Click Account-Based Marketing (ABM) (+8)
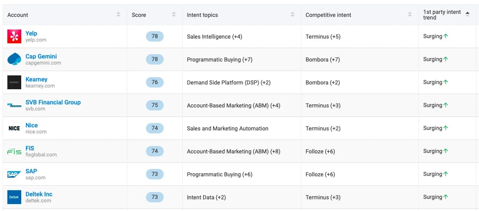The height and width of the screenshot is (211, 479). tap(233, 151)
